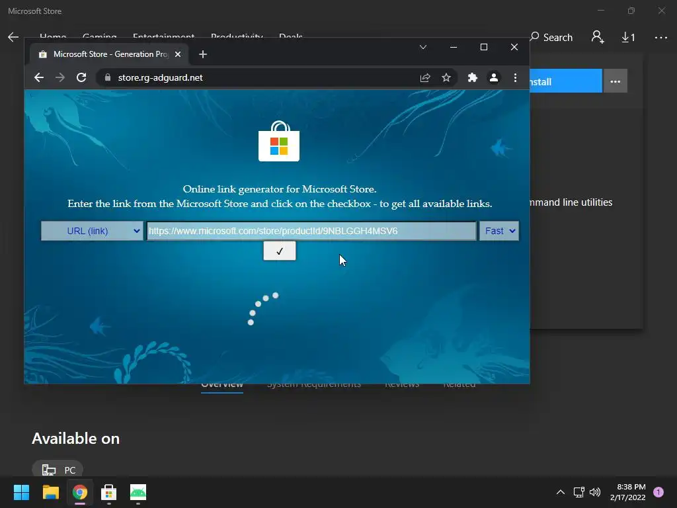
Task: Select the PC availability chip
Action: [x=58, y=469]
